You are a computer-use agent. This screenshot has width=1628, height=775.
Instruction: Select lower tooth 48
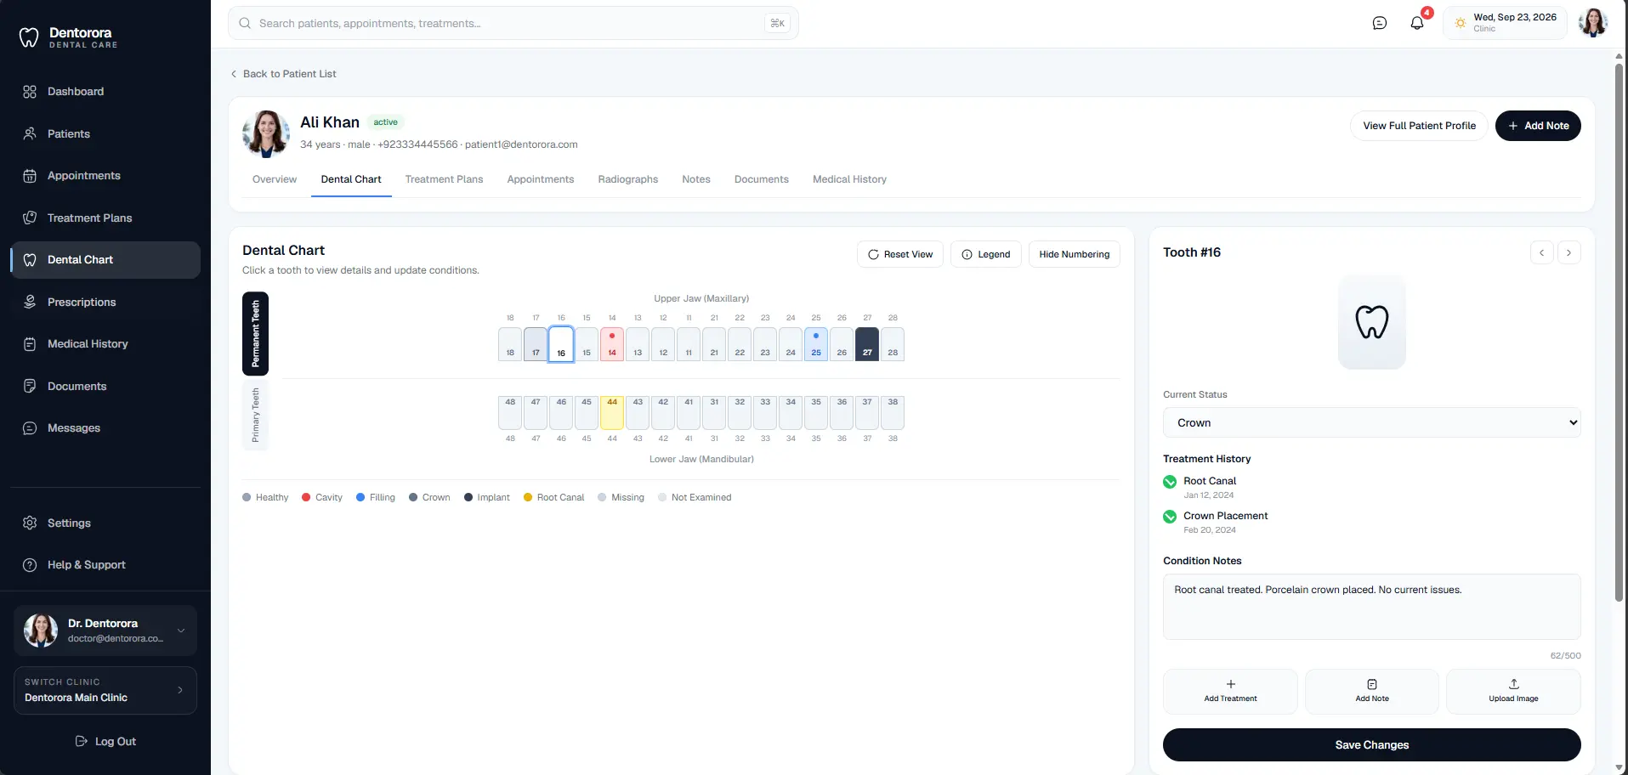pos(510,412)
